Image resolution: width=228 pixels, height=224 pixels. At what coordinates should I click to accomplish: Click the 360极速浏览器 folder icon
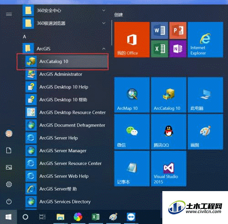[x=28, y=23]
